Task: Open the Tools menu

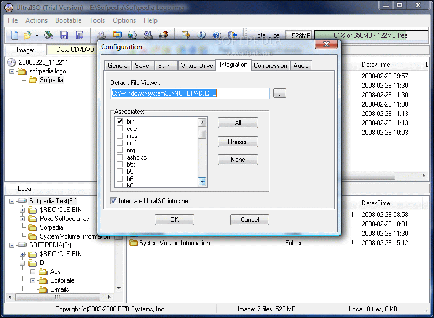Action: pos(97,20)
